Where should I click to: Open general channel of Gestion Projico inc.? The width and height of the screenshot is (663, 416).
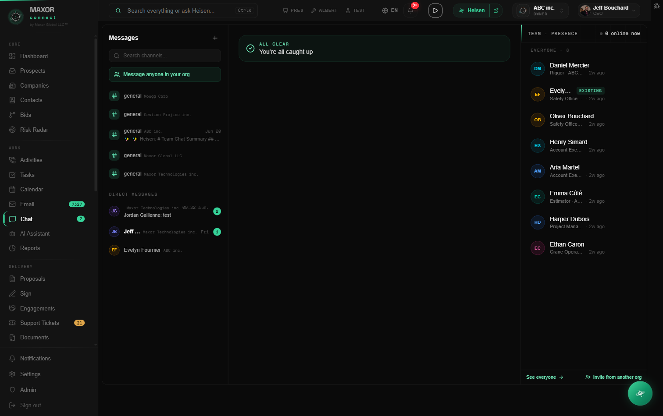click(165, 114)
